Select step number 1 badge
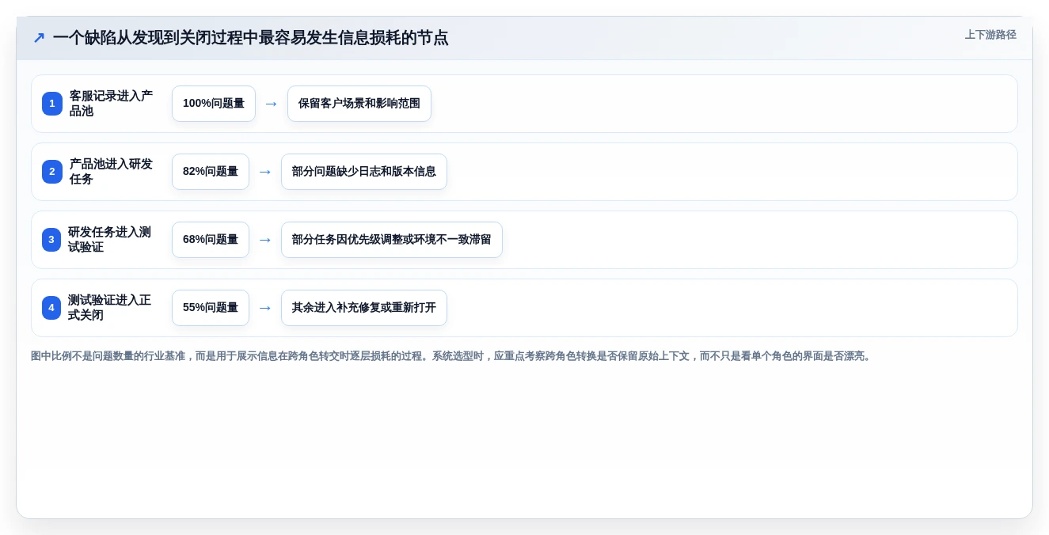Image resolution: width=1049 pixels, height=535 pixels. [x=52, y=104]
